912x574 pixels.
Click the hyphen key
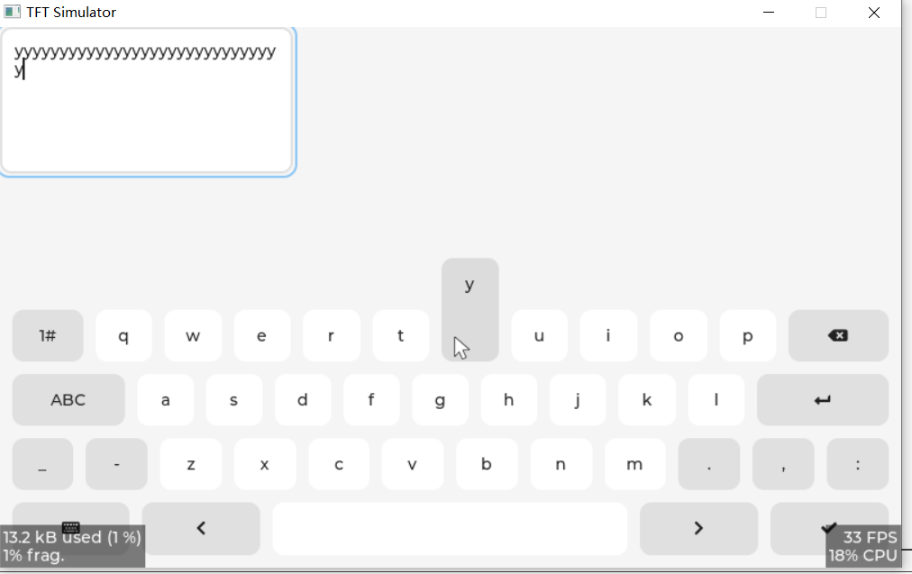(x=116, y=464)
